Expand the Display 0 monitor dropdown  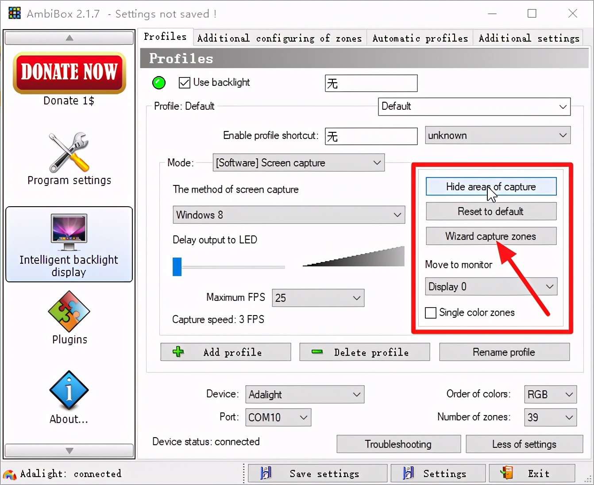click(x=491, y=287)
